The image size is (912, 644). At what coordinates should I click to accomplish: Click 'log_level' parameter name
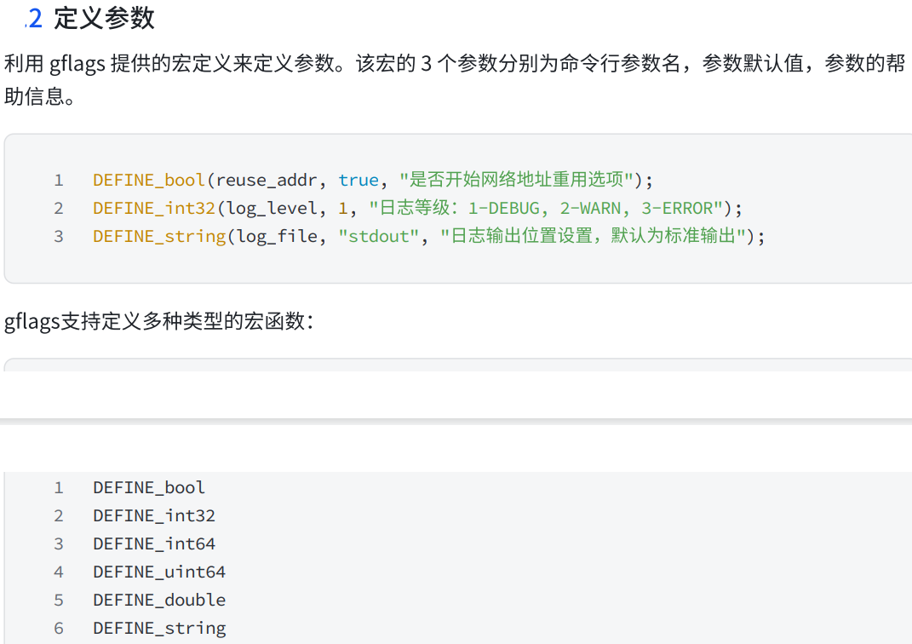(272, 208)
